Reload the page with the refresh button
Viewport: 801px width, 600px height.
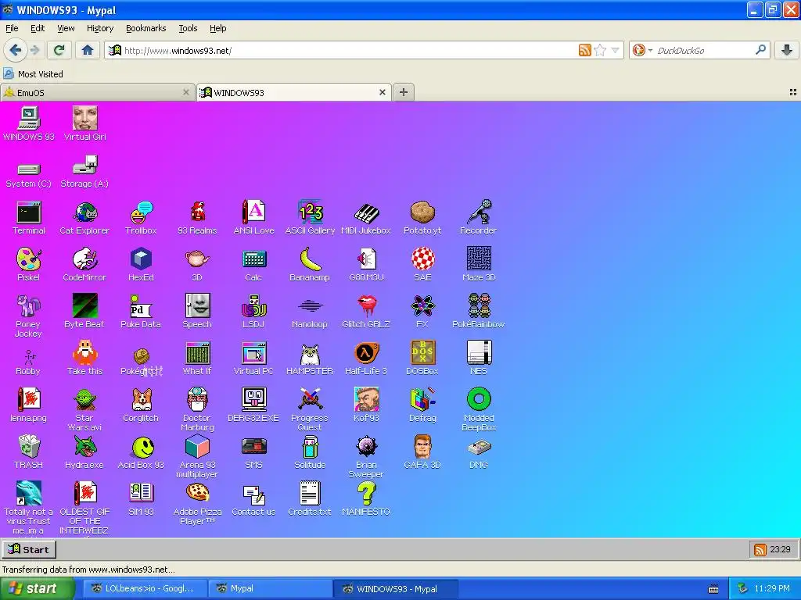[x=59, y=50]
